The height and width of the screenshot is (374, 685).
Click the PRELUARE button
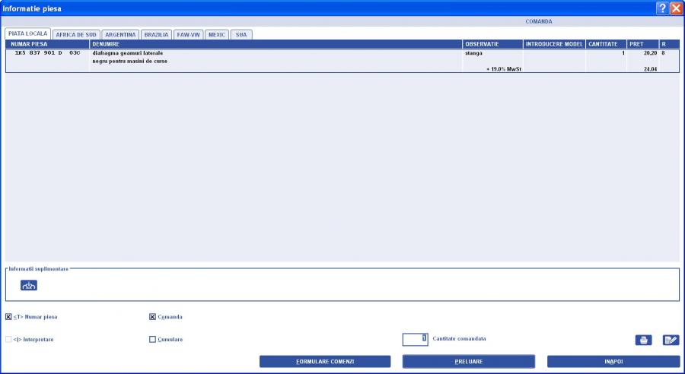pyautogui.click(x=468, y=361)
